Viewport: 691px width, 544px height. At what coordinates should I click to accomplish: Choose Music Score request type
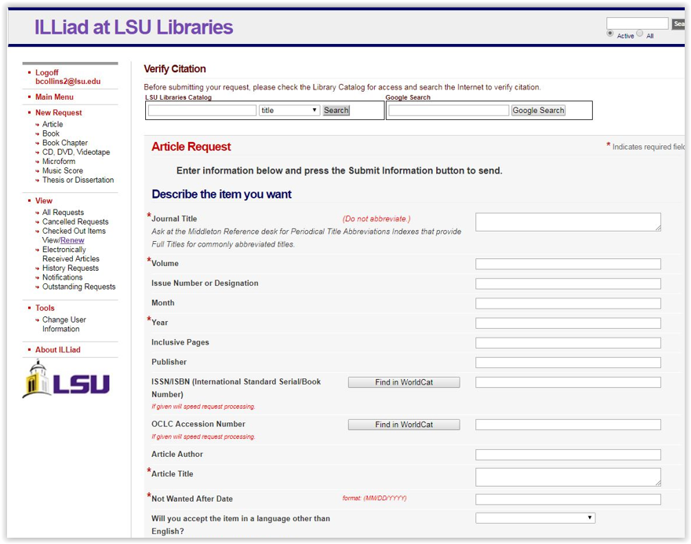click(x=63, y=171)
